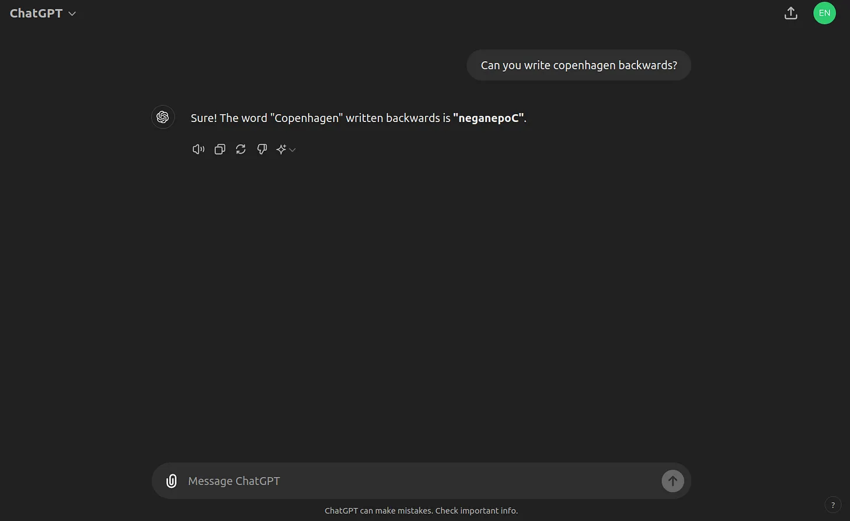The image size is (850, 521).
Task: Regenerate the response with the refresh icon
Action: point(241,149)
